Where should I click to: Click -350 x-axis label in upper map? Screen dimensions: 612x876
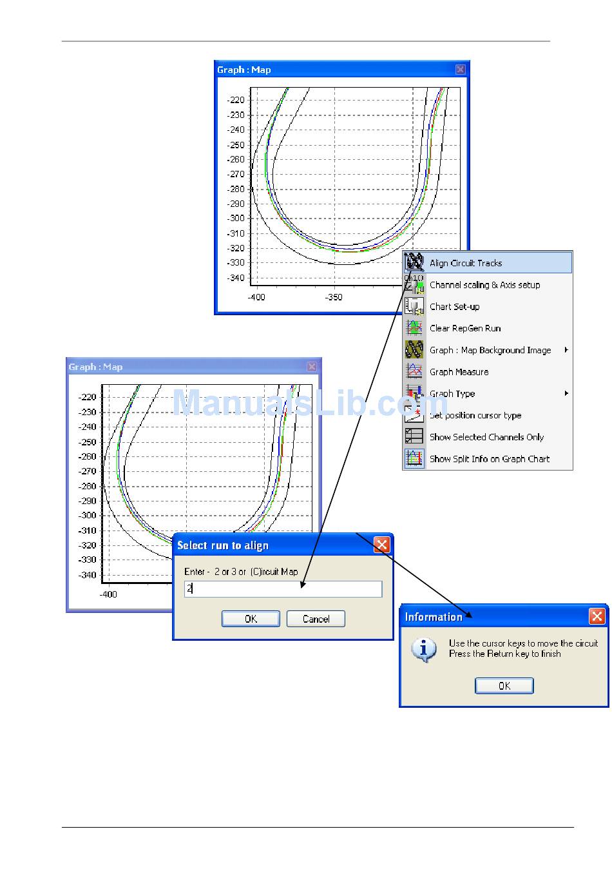coord(334,297)
